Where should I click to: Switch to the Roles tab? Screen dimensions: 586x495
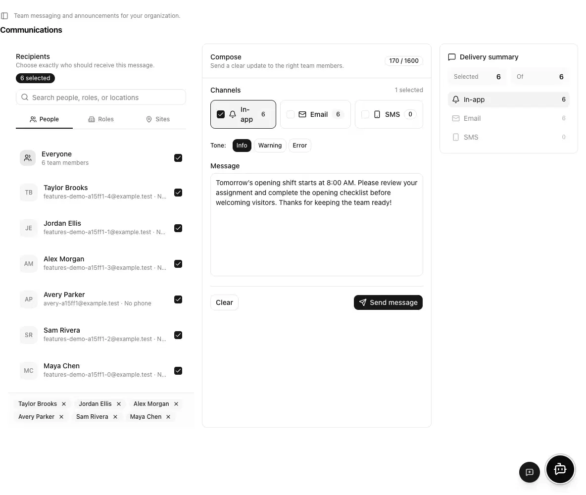click(x=101, y=119)
